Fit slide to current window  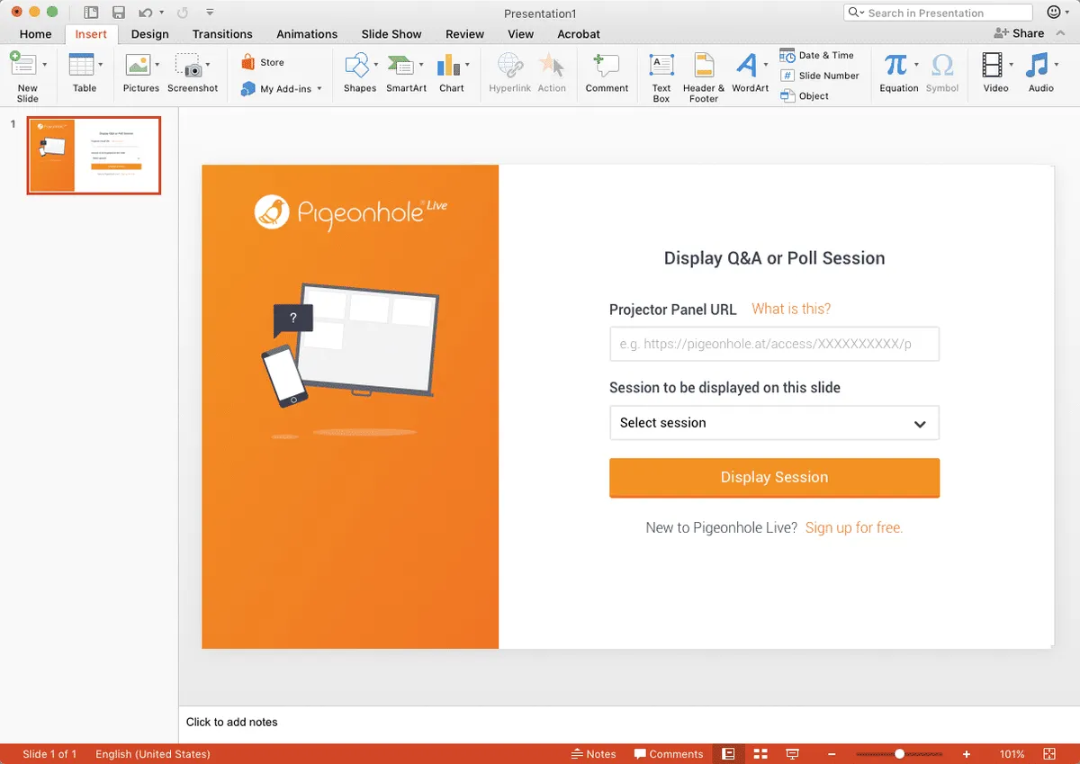click(1049, 754)
